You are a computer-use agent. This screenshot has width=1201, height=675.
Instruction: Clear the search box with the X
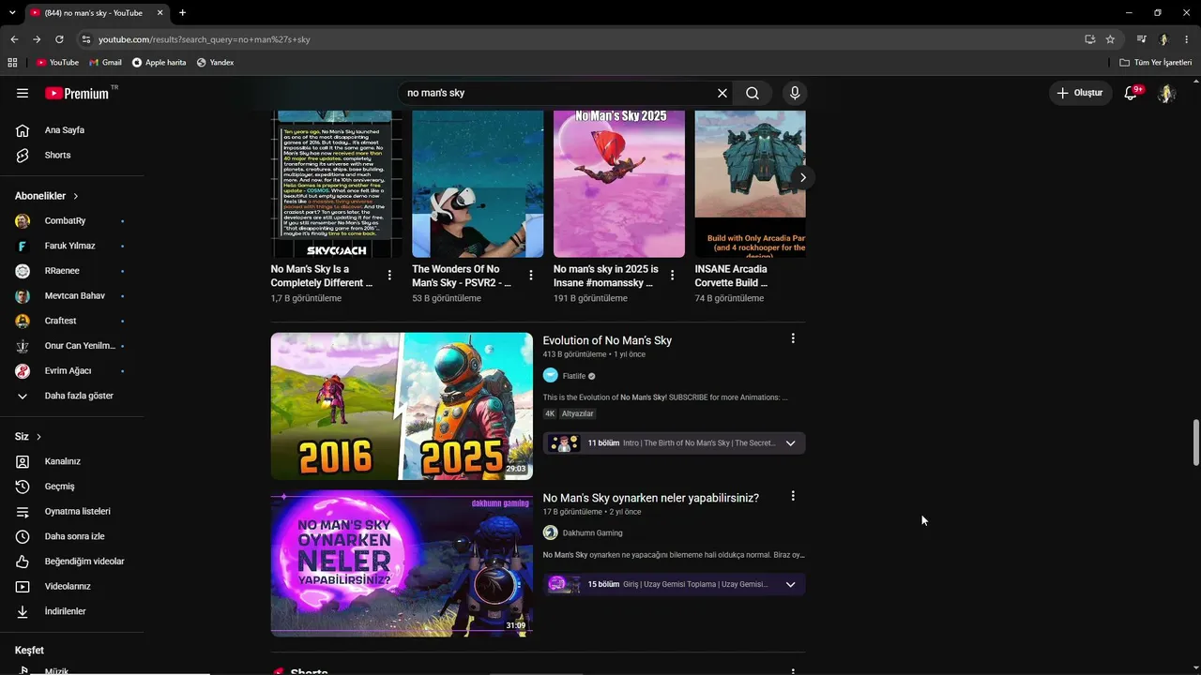click(x=722, y=93)
